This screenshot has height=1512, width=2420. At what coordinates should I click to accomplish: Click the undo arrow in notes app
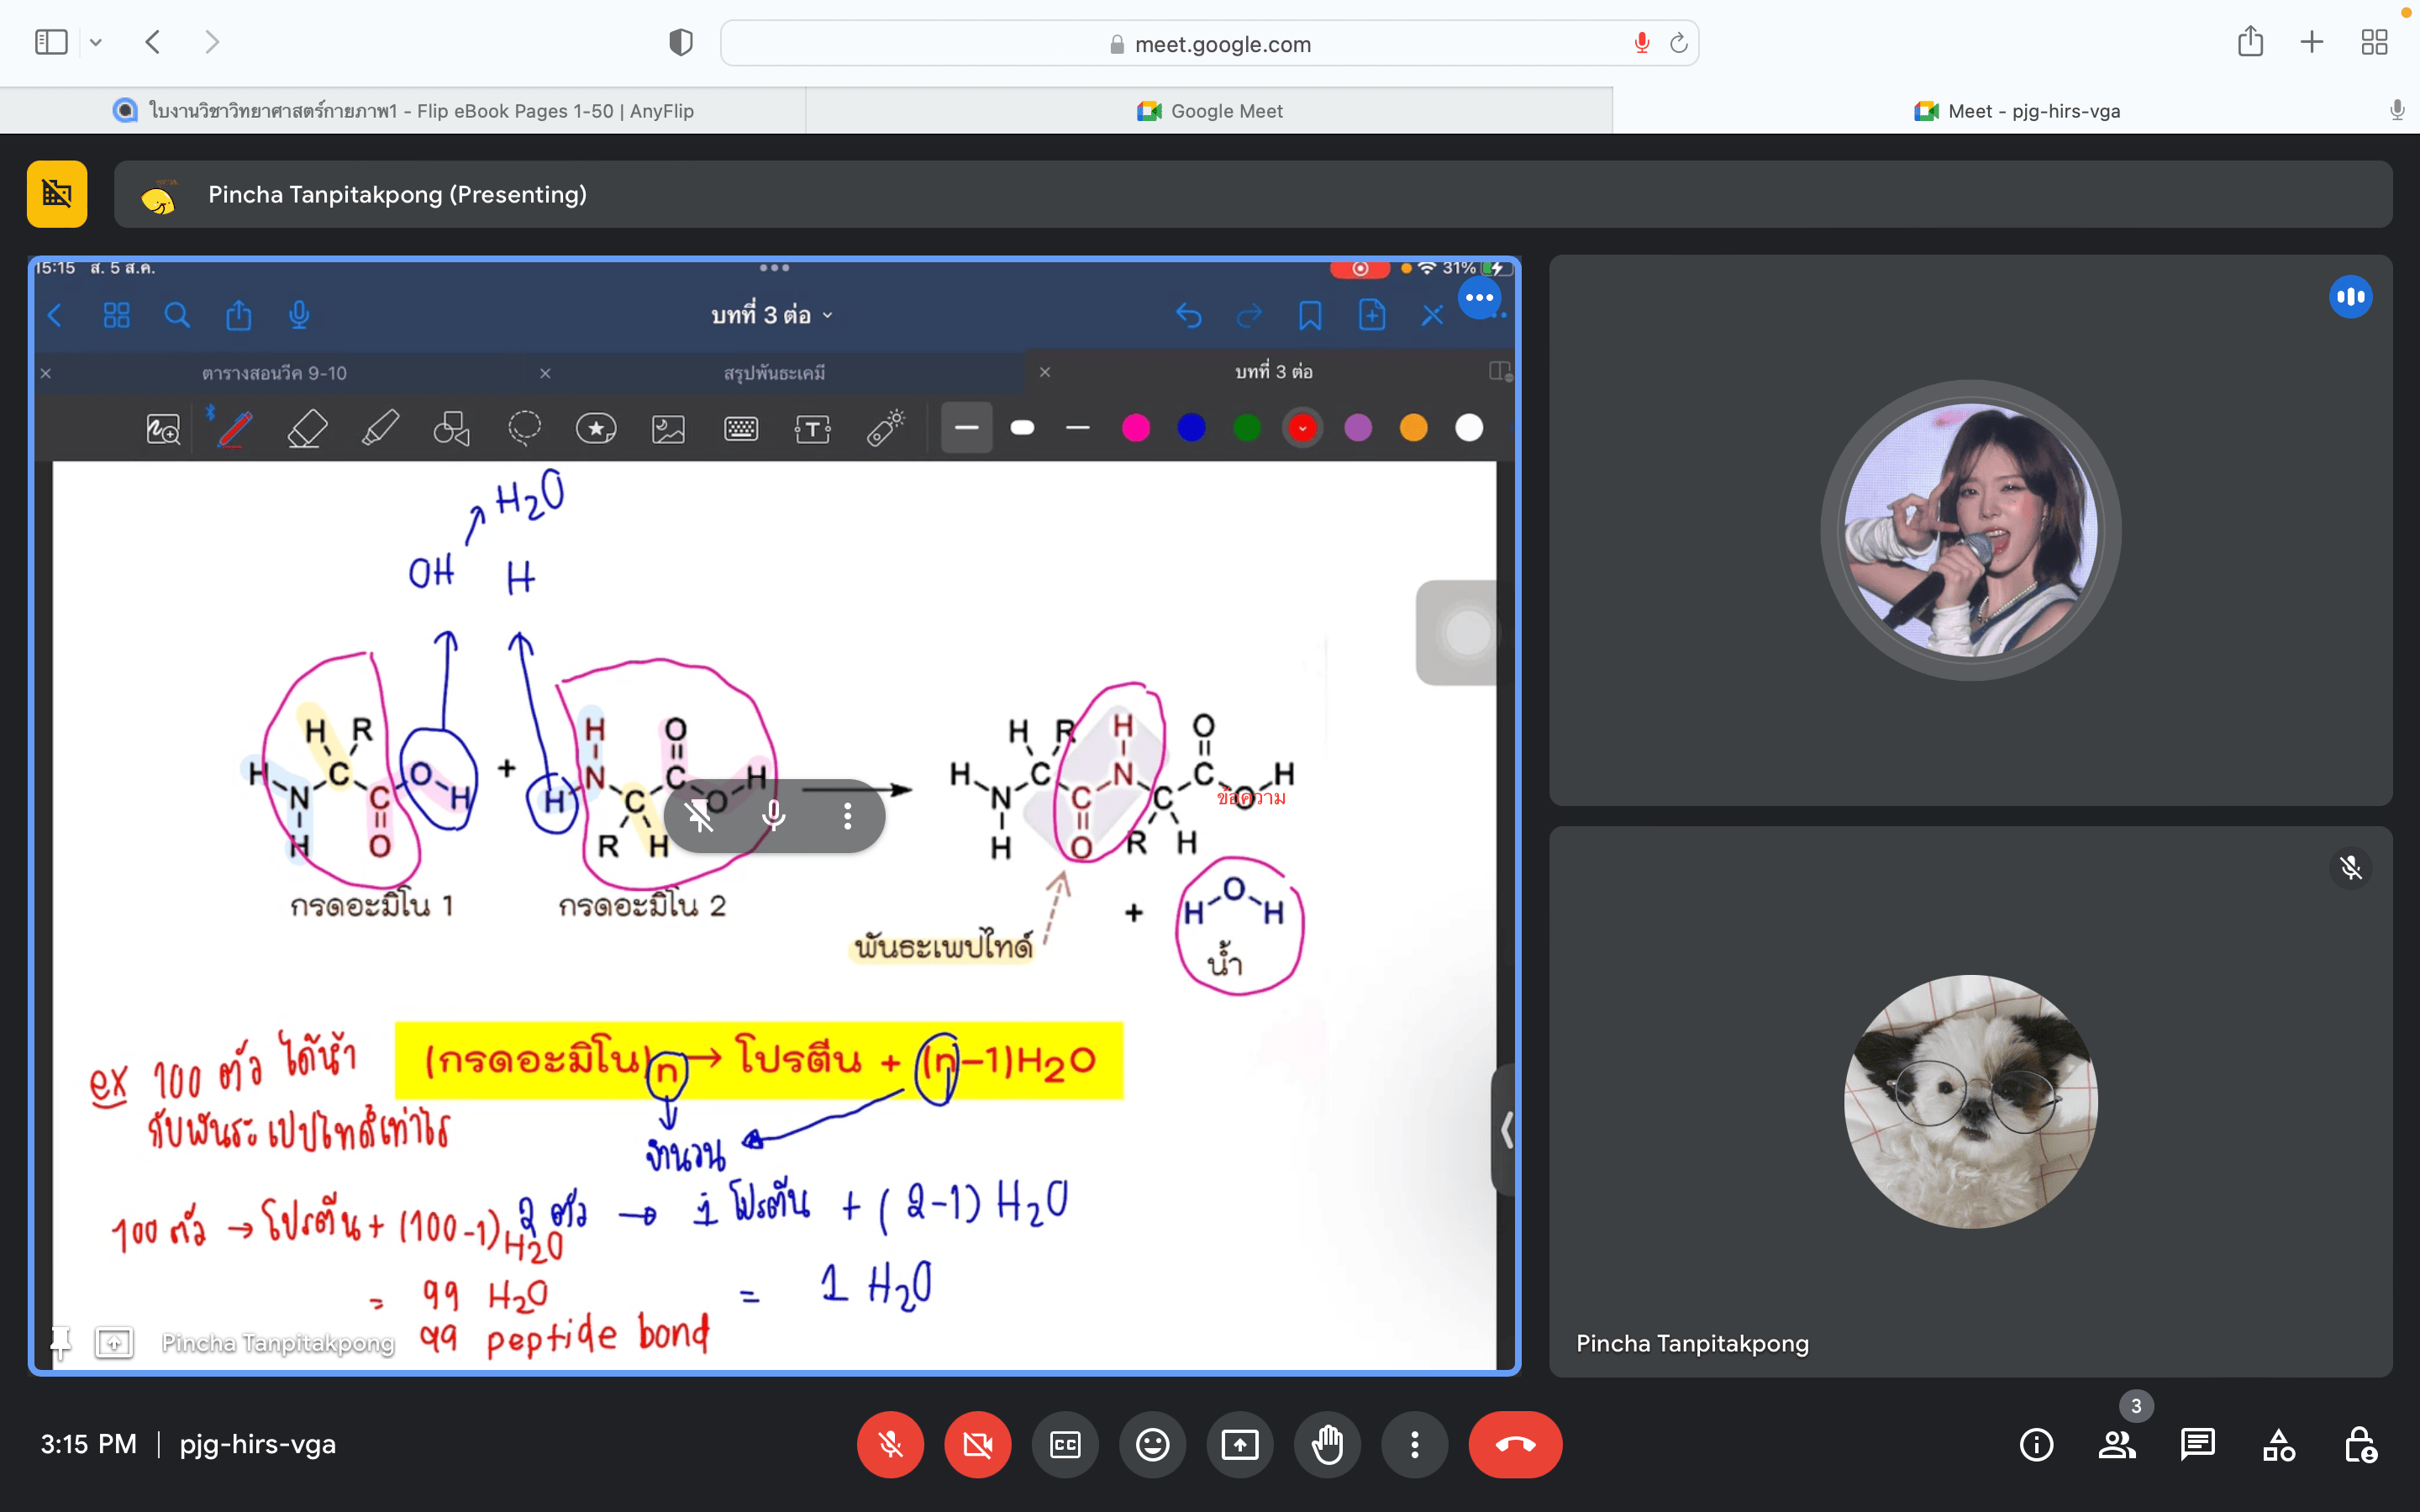[1188, 316]
